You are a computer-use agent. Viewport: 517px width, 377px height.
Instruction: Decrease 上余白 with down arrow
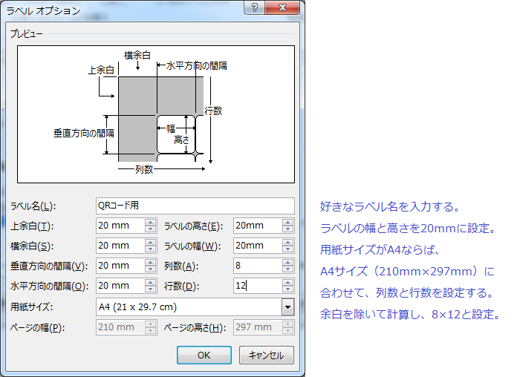click(150, 229)
